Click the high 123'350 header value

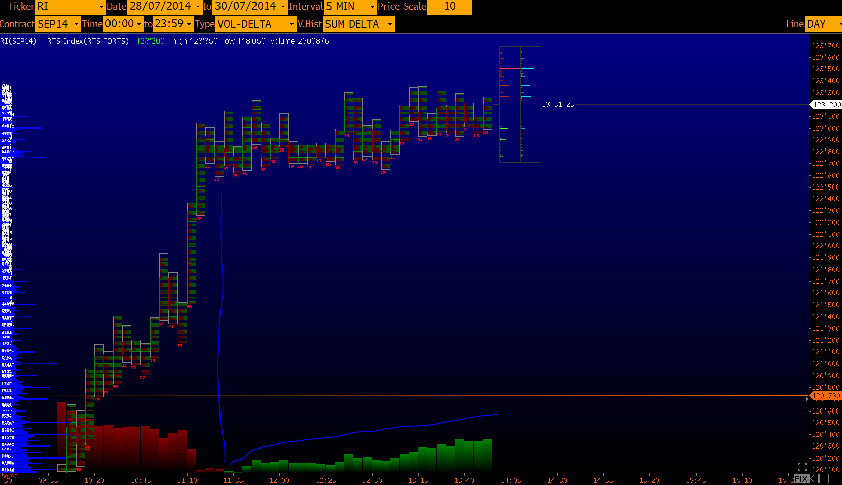(x=195, y=41)
